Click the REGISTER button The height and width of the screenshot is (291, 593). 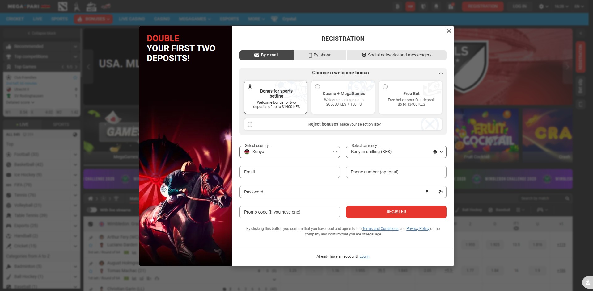pos(396,212)
